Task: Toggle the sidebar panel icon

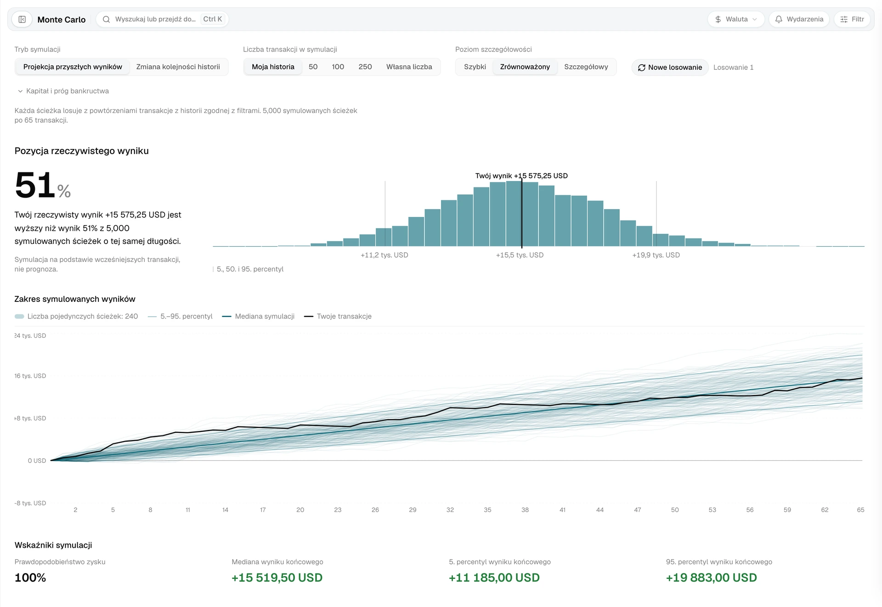Action: (x=22, y=19)
